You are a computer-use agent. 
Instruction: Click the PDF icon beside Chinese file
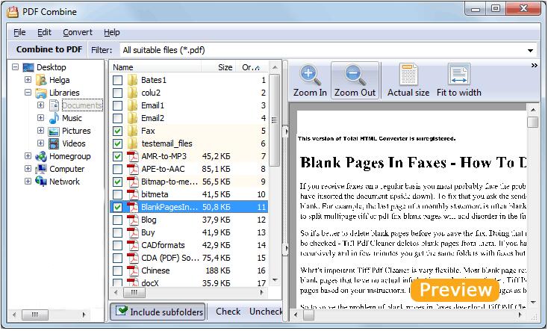132,270
